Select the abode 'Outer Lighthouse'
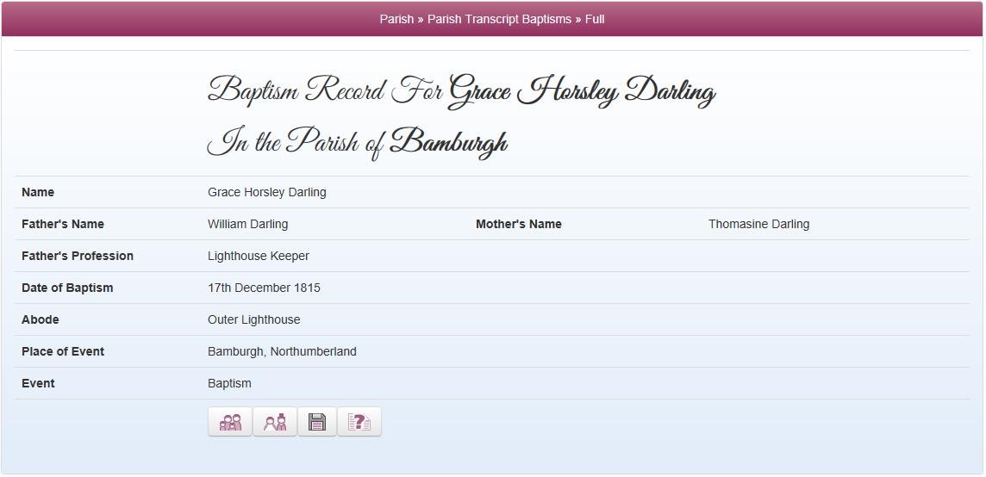This screenshot has height=477, width=986. click(254, 320)
